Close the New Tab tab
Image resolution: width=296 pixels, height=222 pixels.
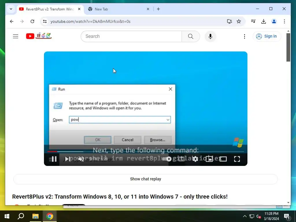(148, 9)
